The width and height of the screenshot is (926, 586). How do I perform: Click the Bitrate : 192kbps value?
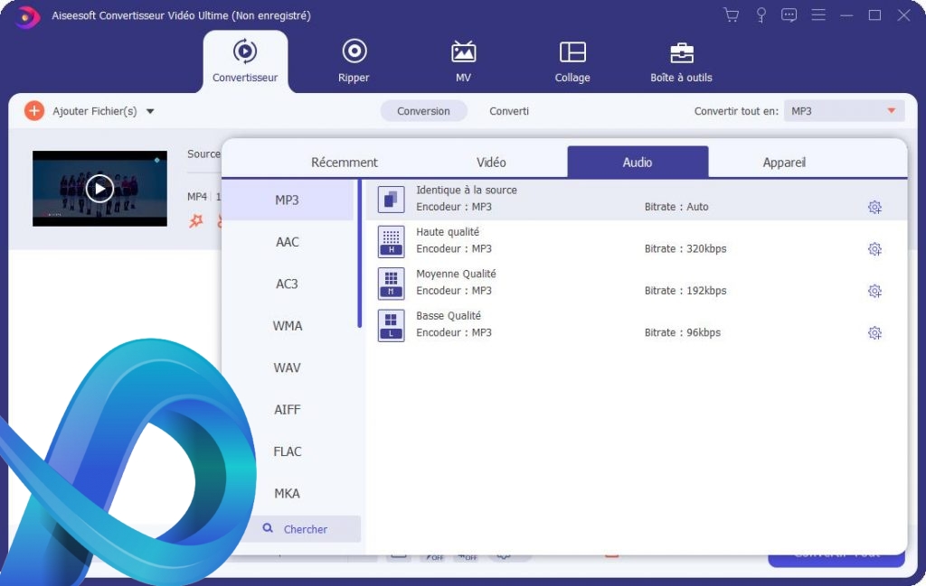[x=685, y=291]
